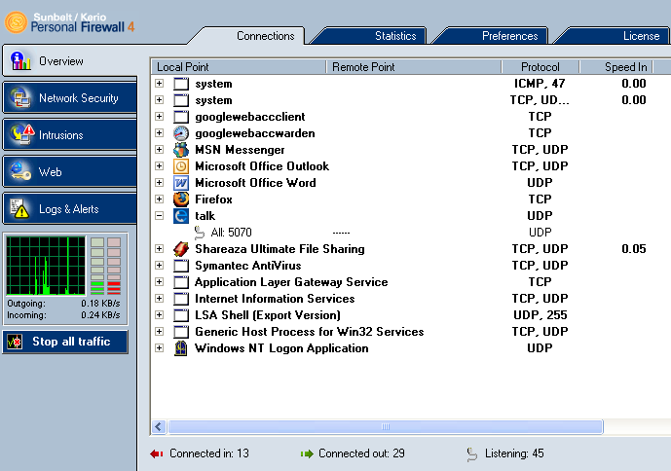This screenshot has width=671, height=471.
Task: Click the scrollbar left arrow
Action: 159,427
